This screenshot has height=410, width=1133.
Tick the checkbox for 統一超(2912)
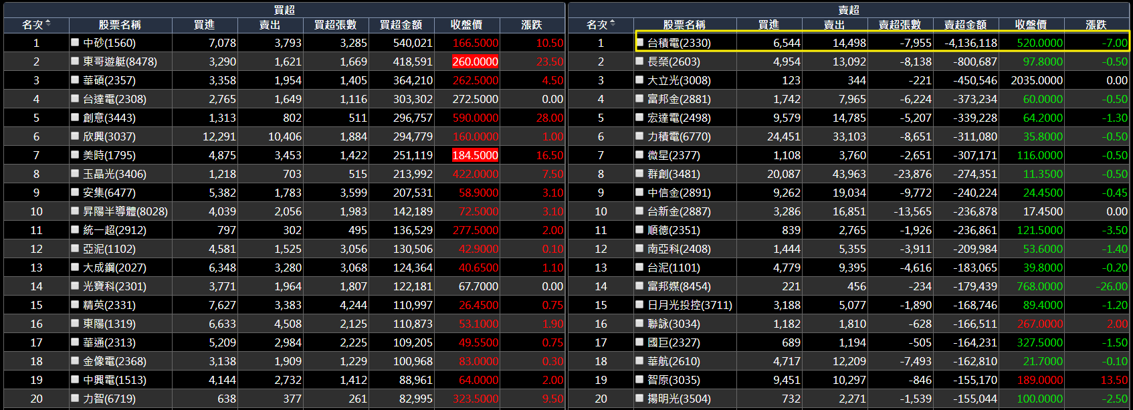tap(75, 229)
